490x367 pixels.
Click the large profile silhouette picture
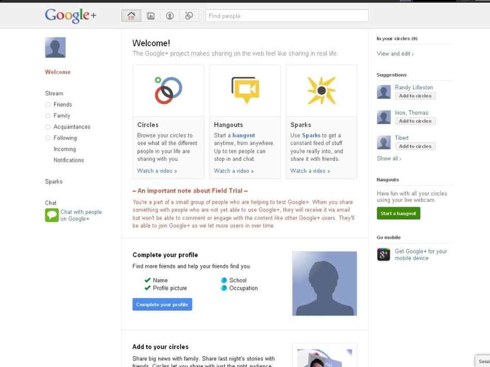[325, 284]
